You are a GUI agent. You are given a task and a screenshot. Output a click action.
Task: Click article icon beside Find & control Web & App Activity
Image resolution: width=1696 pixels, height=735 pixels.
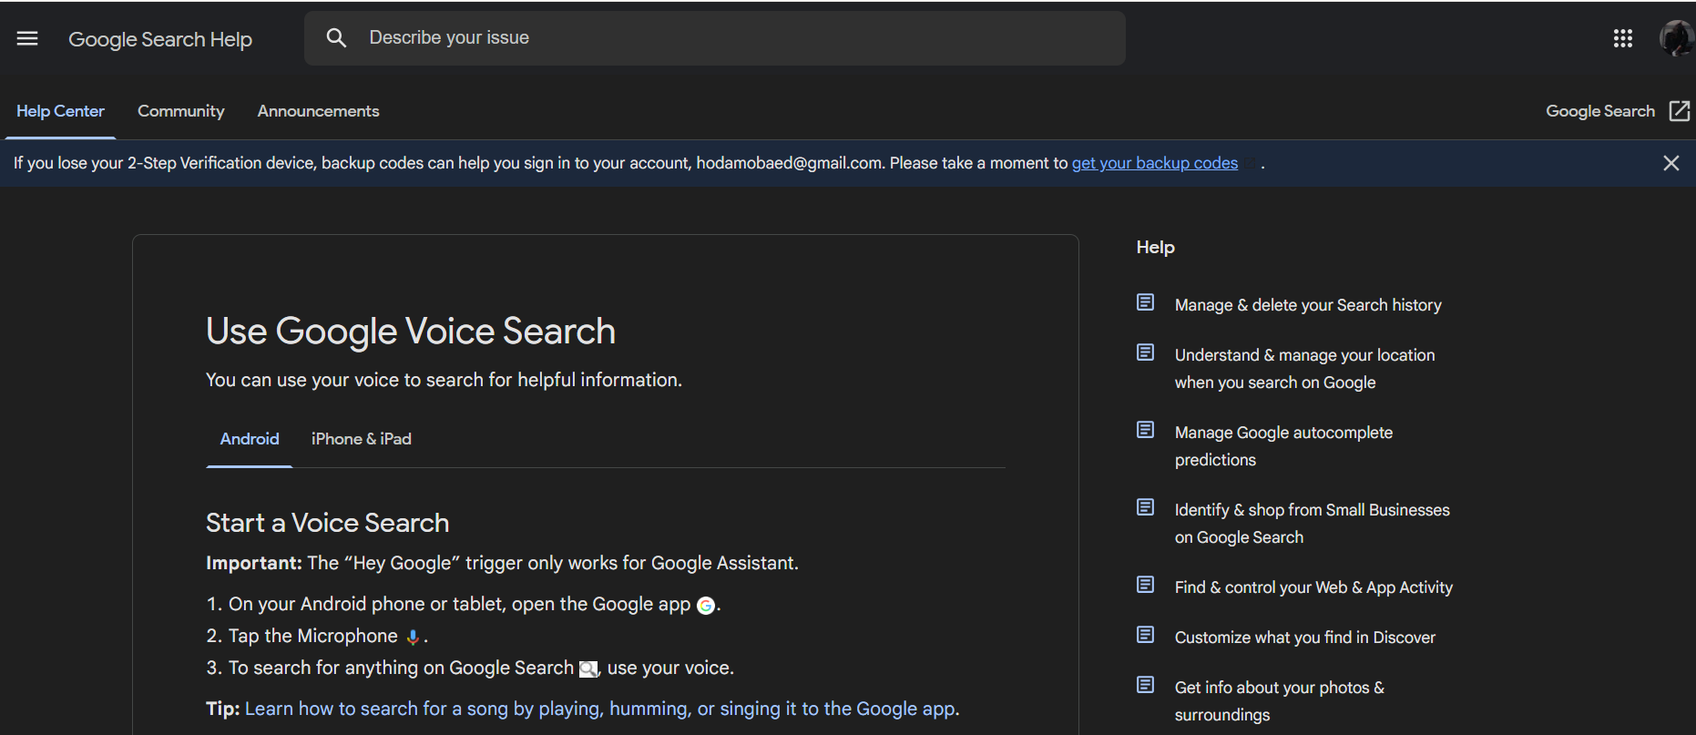(x=1145, y=585)
